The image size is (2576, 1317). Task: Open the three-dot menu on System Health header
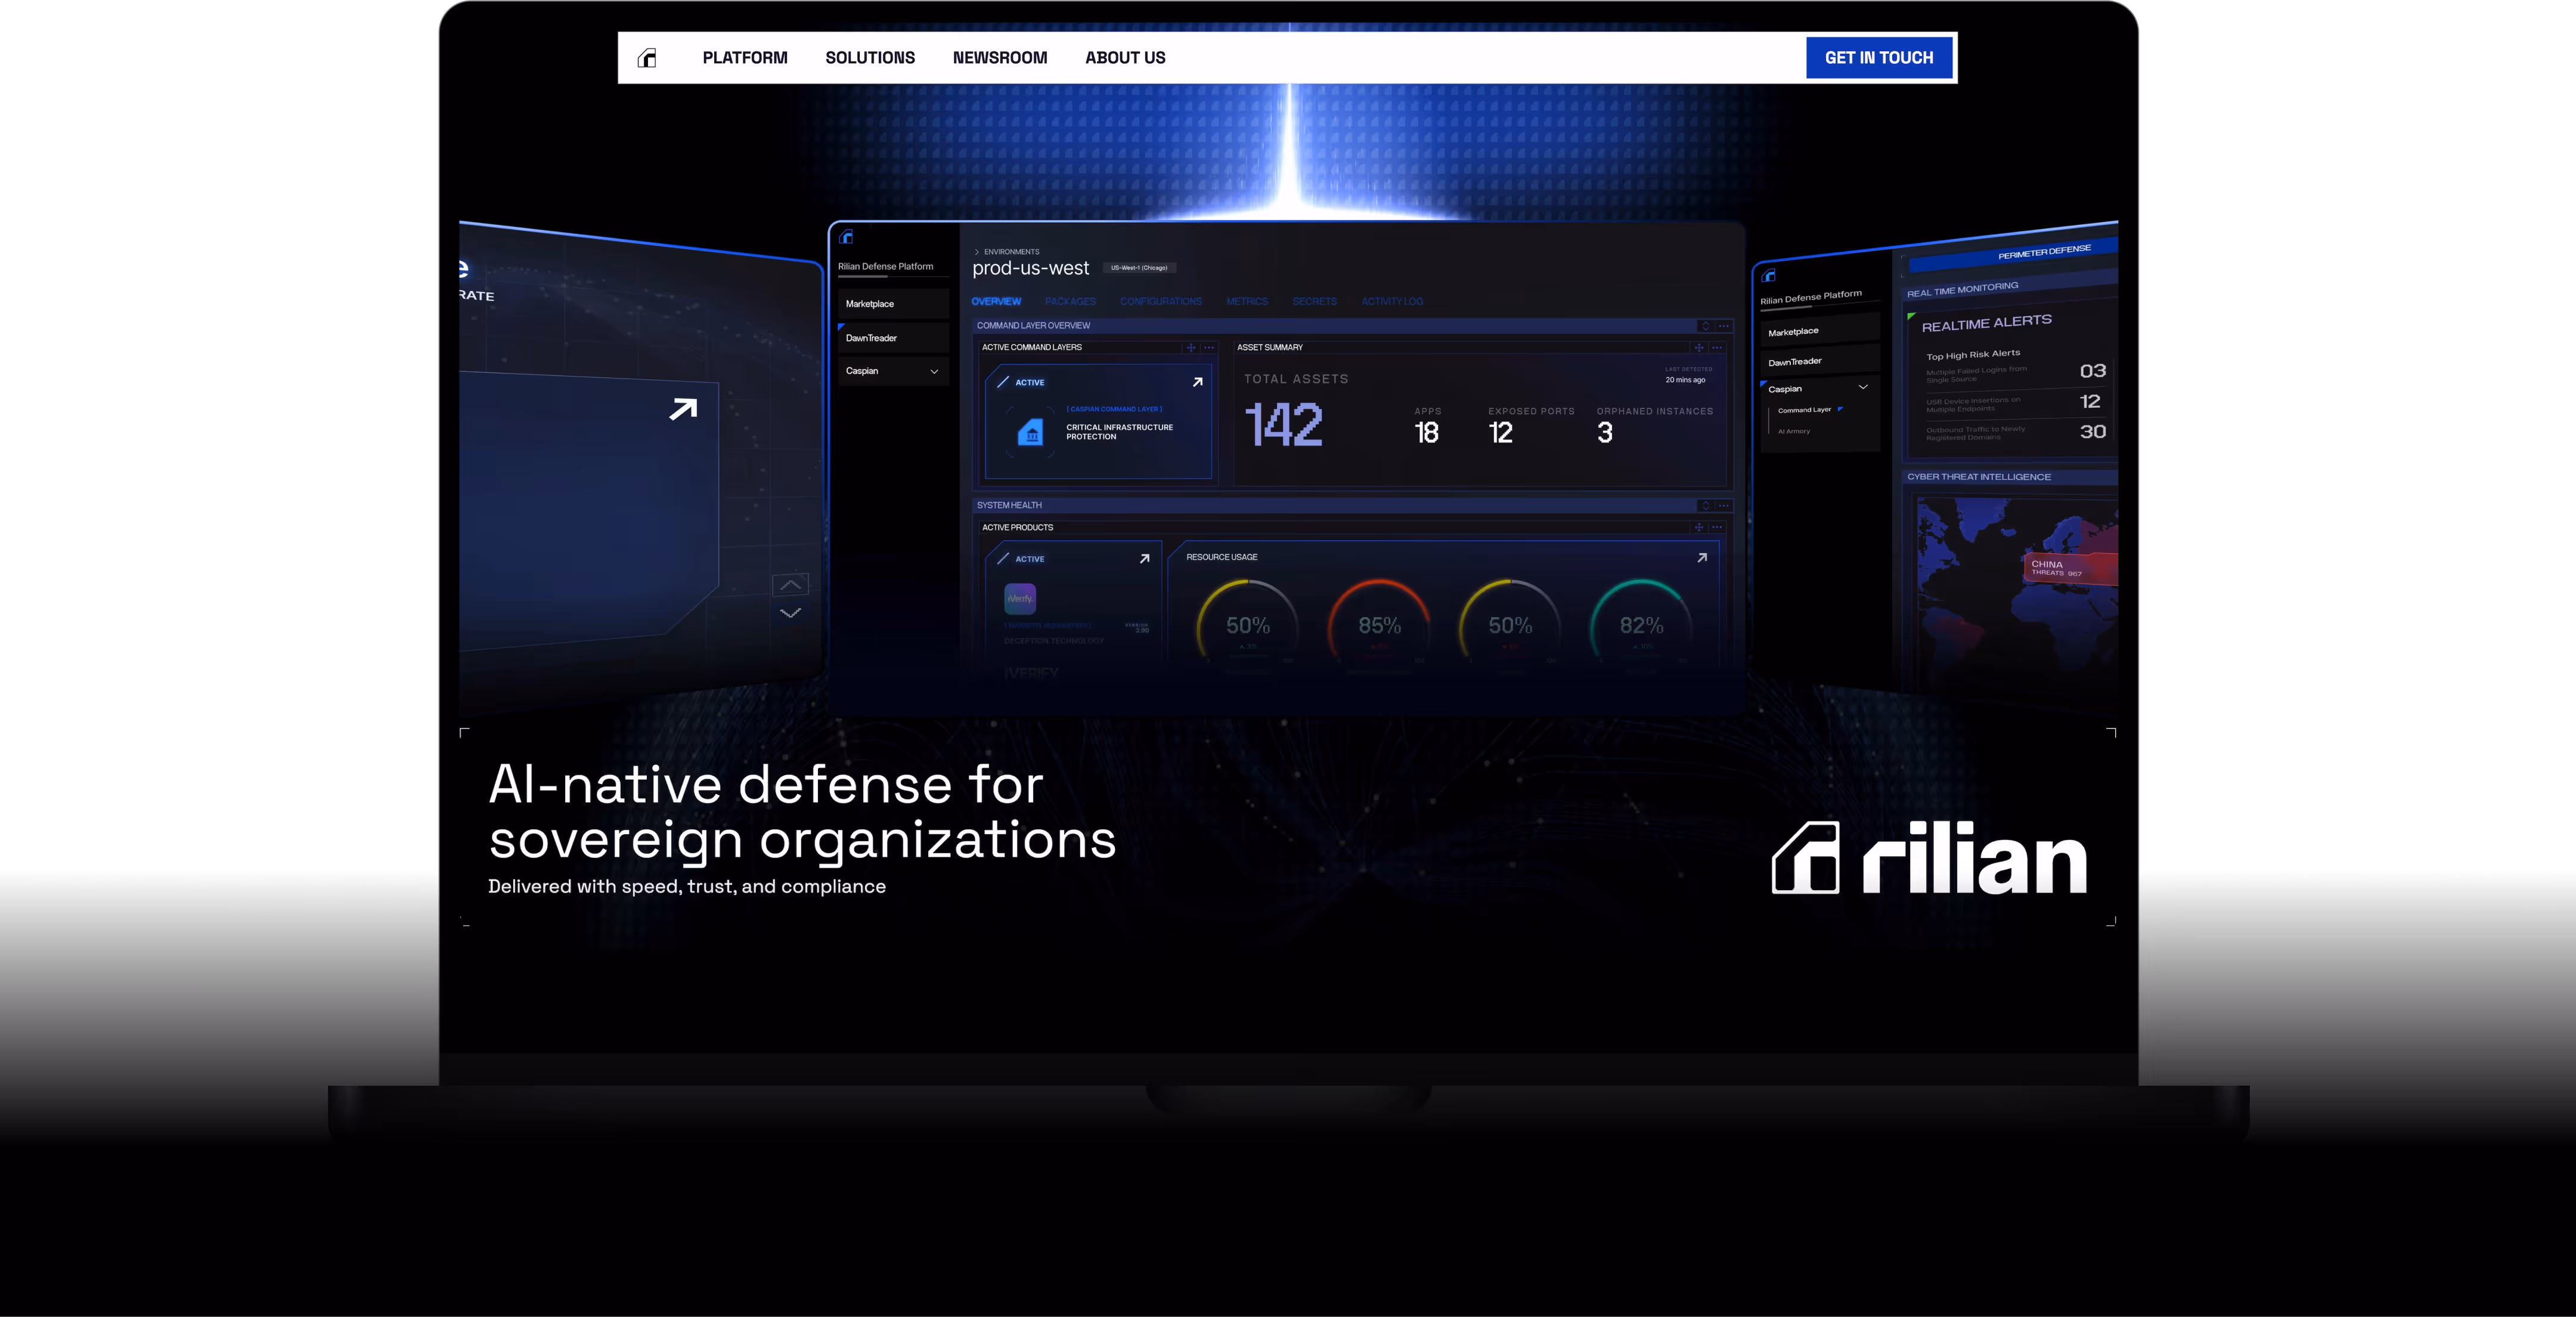tap(1724, 506)
